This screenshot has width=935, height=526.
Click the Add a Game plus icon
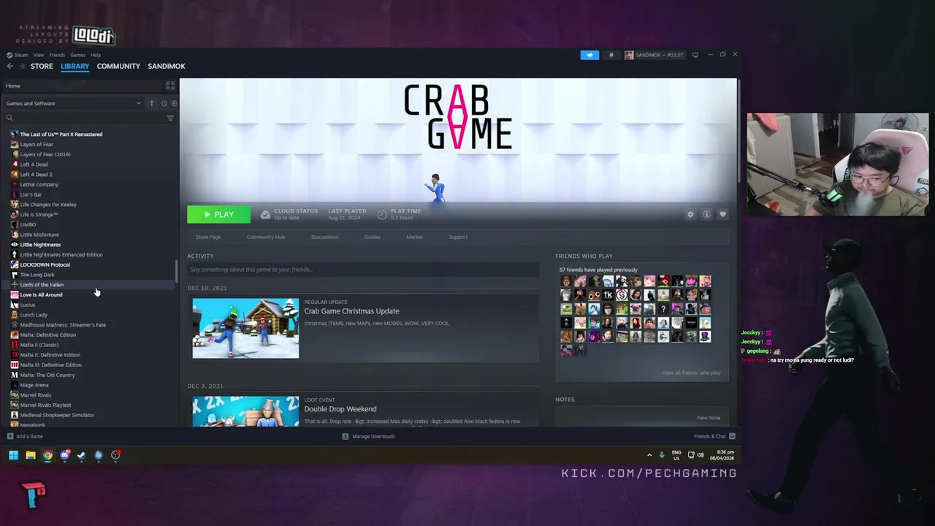pyautogui.click(x=10, y=436)
